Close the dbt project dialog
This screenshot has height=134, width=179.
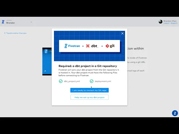(x=123, y=33)
